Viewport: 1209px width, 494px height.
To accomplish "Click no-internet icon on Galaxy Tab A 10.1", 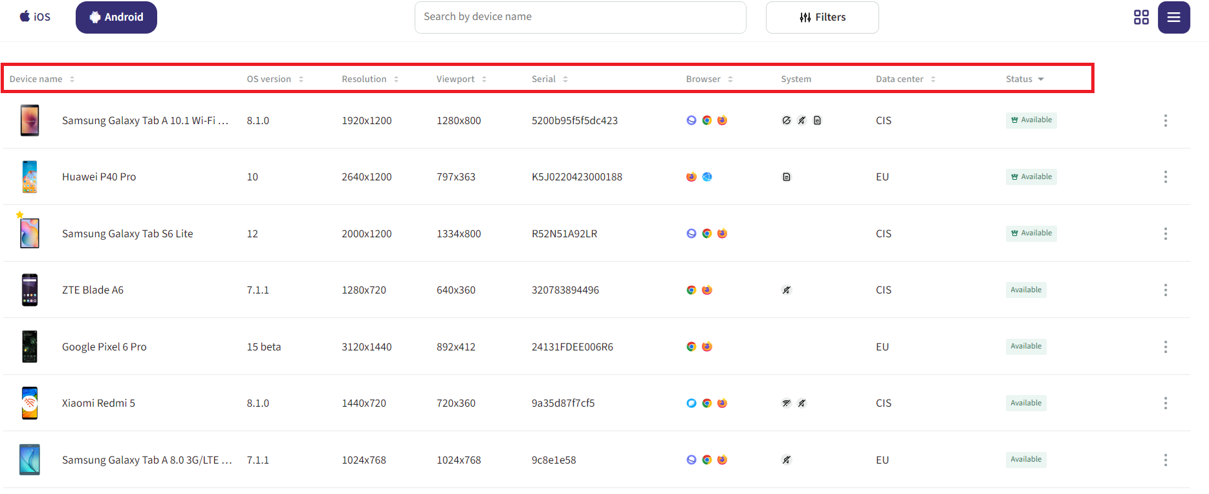I will coord(787,120).
